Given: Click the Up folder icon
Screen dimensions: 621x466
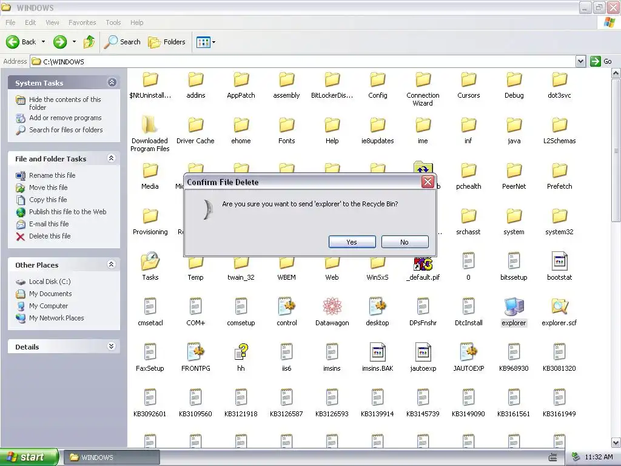Looking at the screenshot, I should coord(89,42).
